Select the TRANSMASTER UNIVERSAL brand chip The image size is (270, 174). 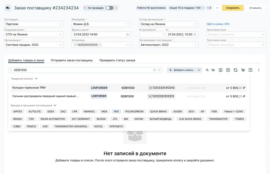click(x=71, y=127)
